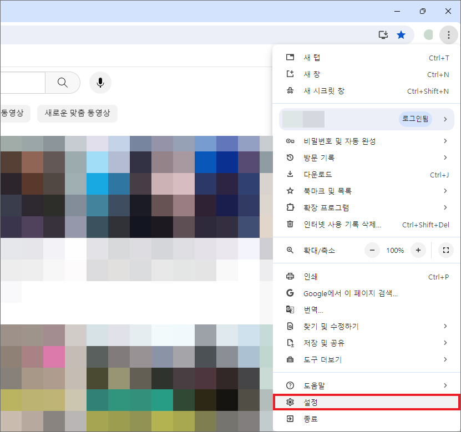Click the YouTube search magnifier button
Viewport: 461px width, 432px height.
point(63,83)
